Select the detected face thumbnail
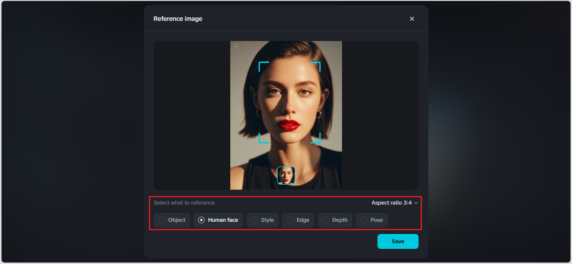The width and height of the screenshot is (572, 264). (x=286, y=175)
